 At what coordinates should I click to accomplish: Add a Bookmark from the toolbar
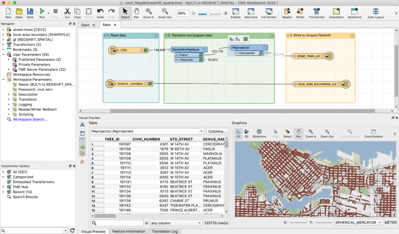coord(355,13)
